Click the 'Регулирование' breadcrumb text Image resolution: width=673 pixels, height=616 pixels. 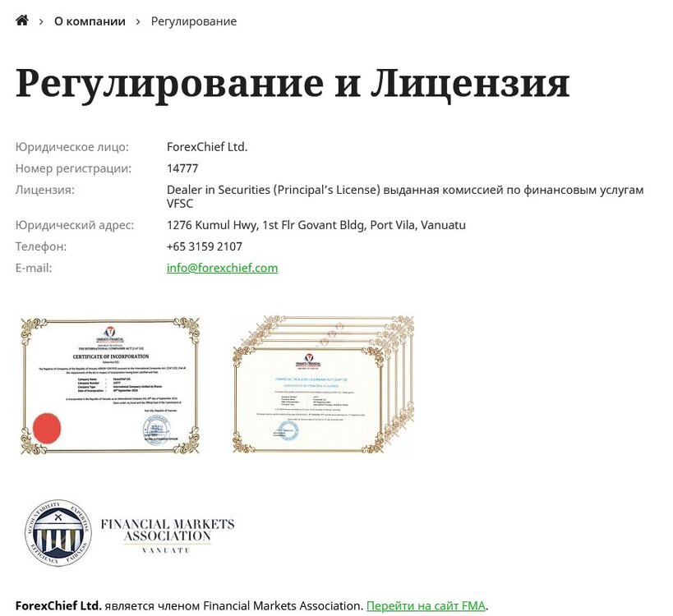[x=194, y=21]
